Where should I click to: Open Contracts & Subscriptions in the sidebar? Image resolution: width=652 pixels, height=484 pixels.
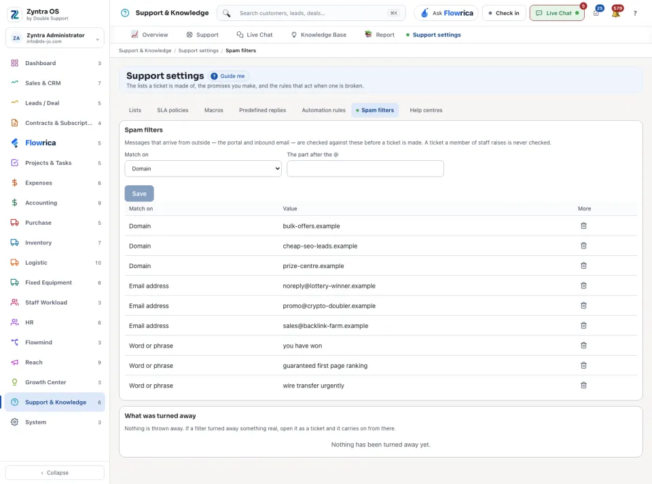pyautogui.click(x=55, y=123)
